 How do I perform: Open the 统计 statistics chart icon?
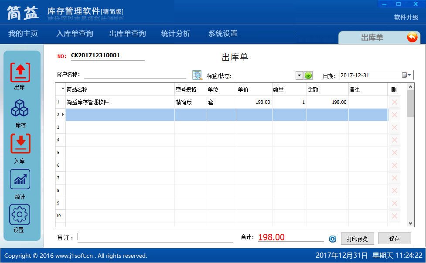[20, 179]
